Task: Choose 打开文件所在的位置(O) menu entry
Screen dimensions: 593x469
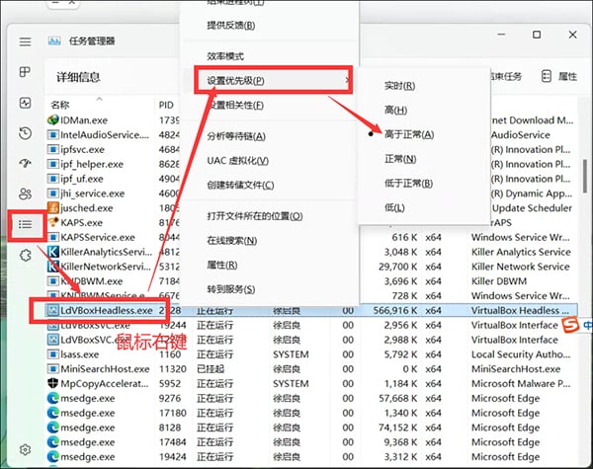Action: pos(255,216)
